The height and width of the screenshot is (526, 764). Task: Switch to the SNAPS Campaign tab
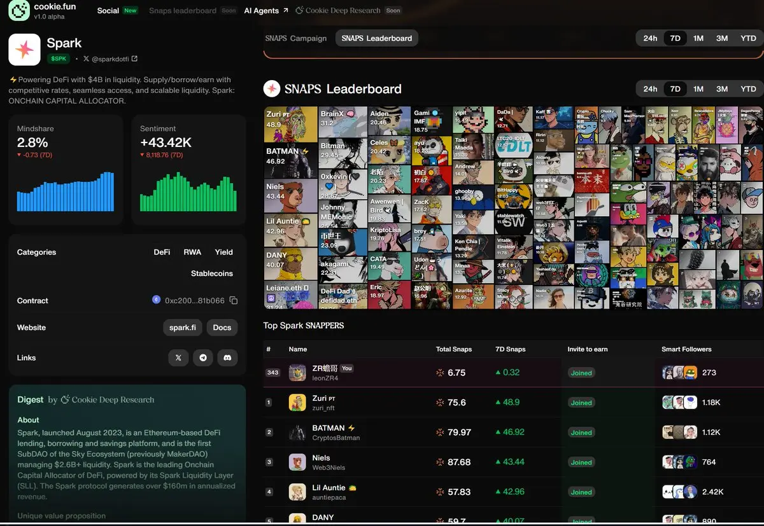[296, 38]
